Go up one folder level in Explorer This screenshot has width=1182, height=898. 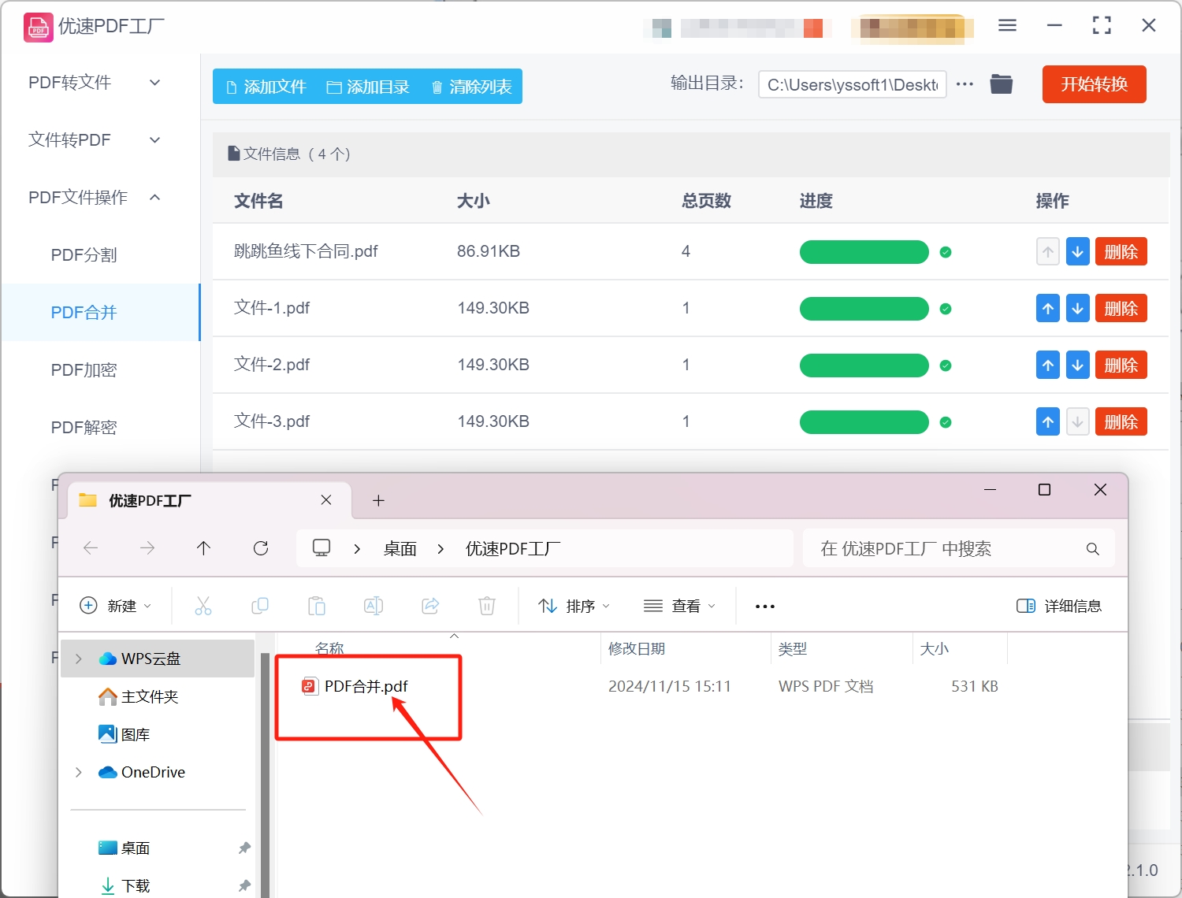point(204,548)
